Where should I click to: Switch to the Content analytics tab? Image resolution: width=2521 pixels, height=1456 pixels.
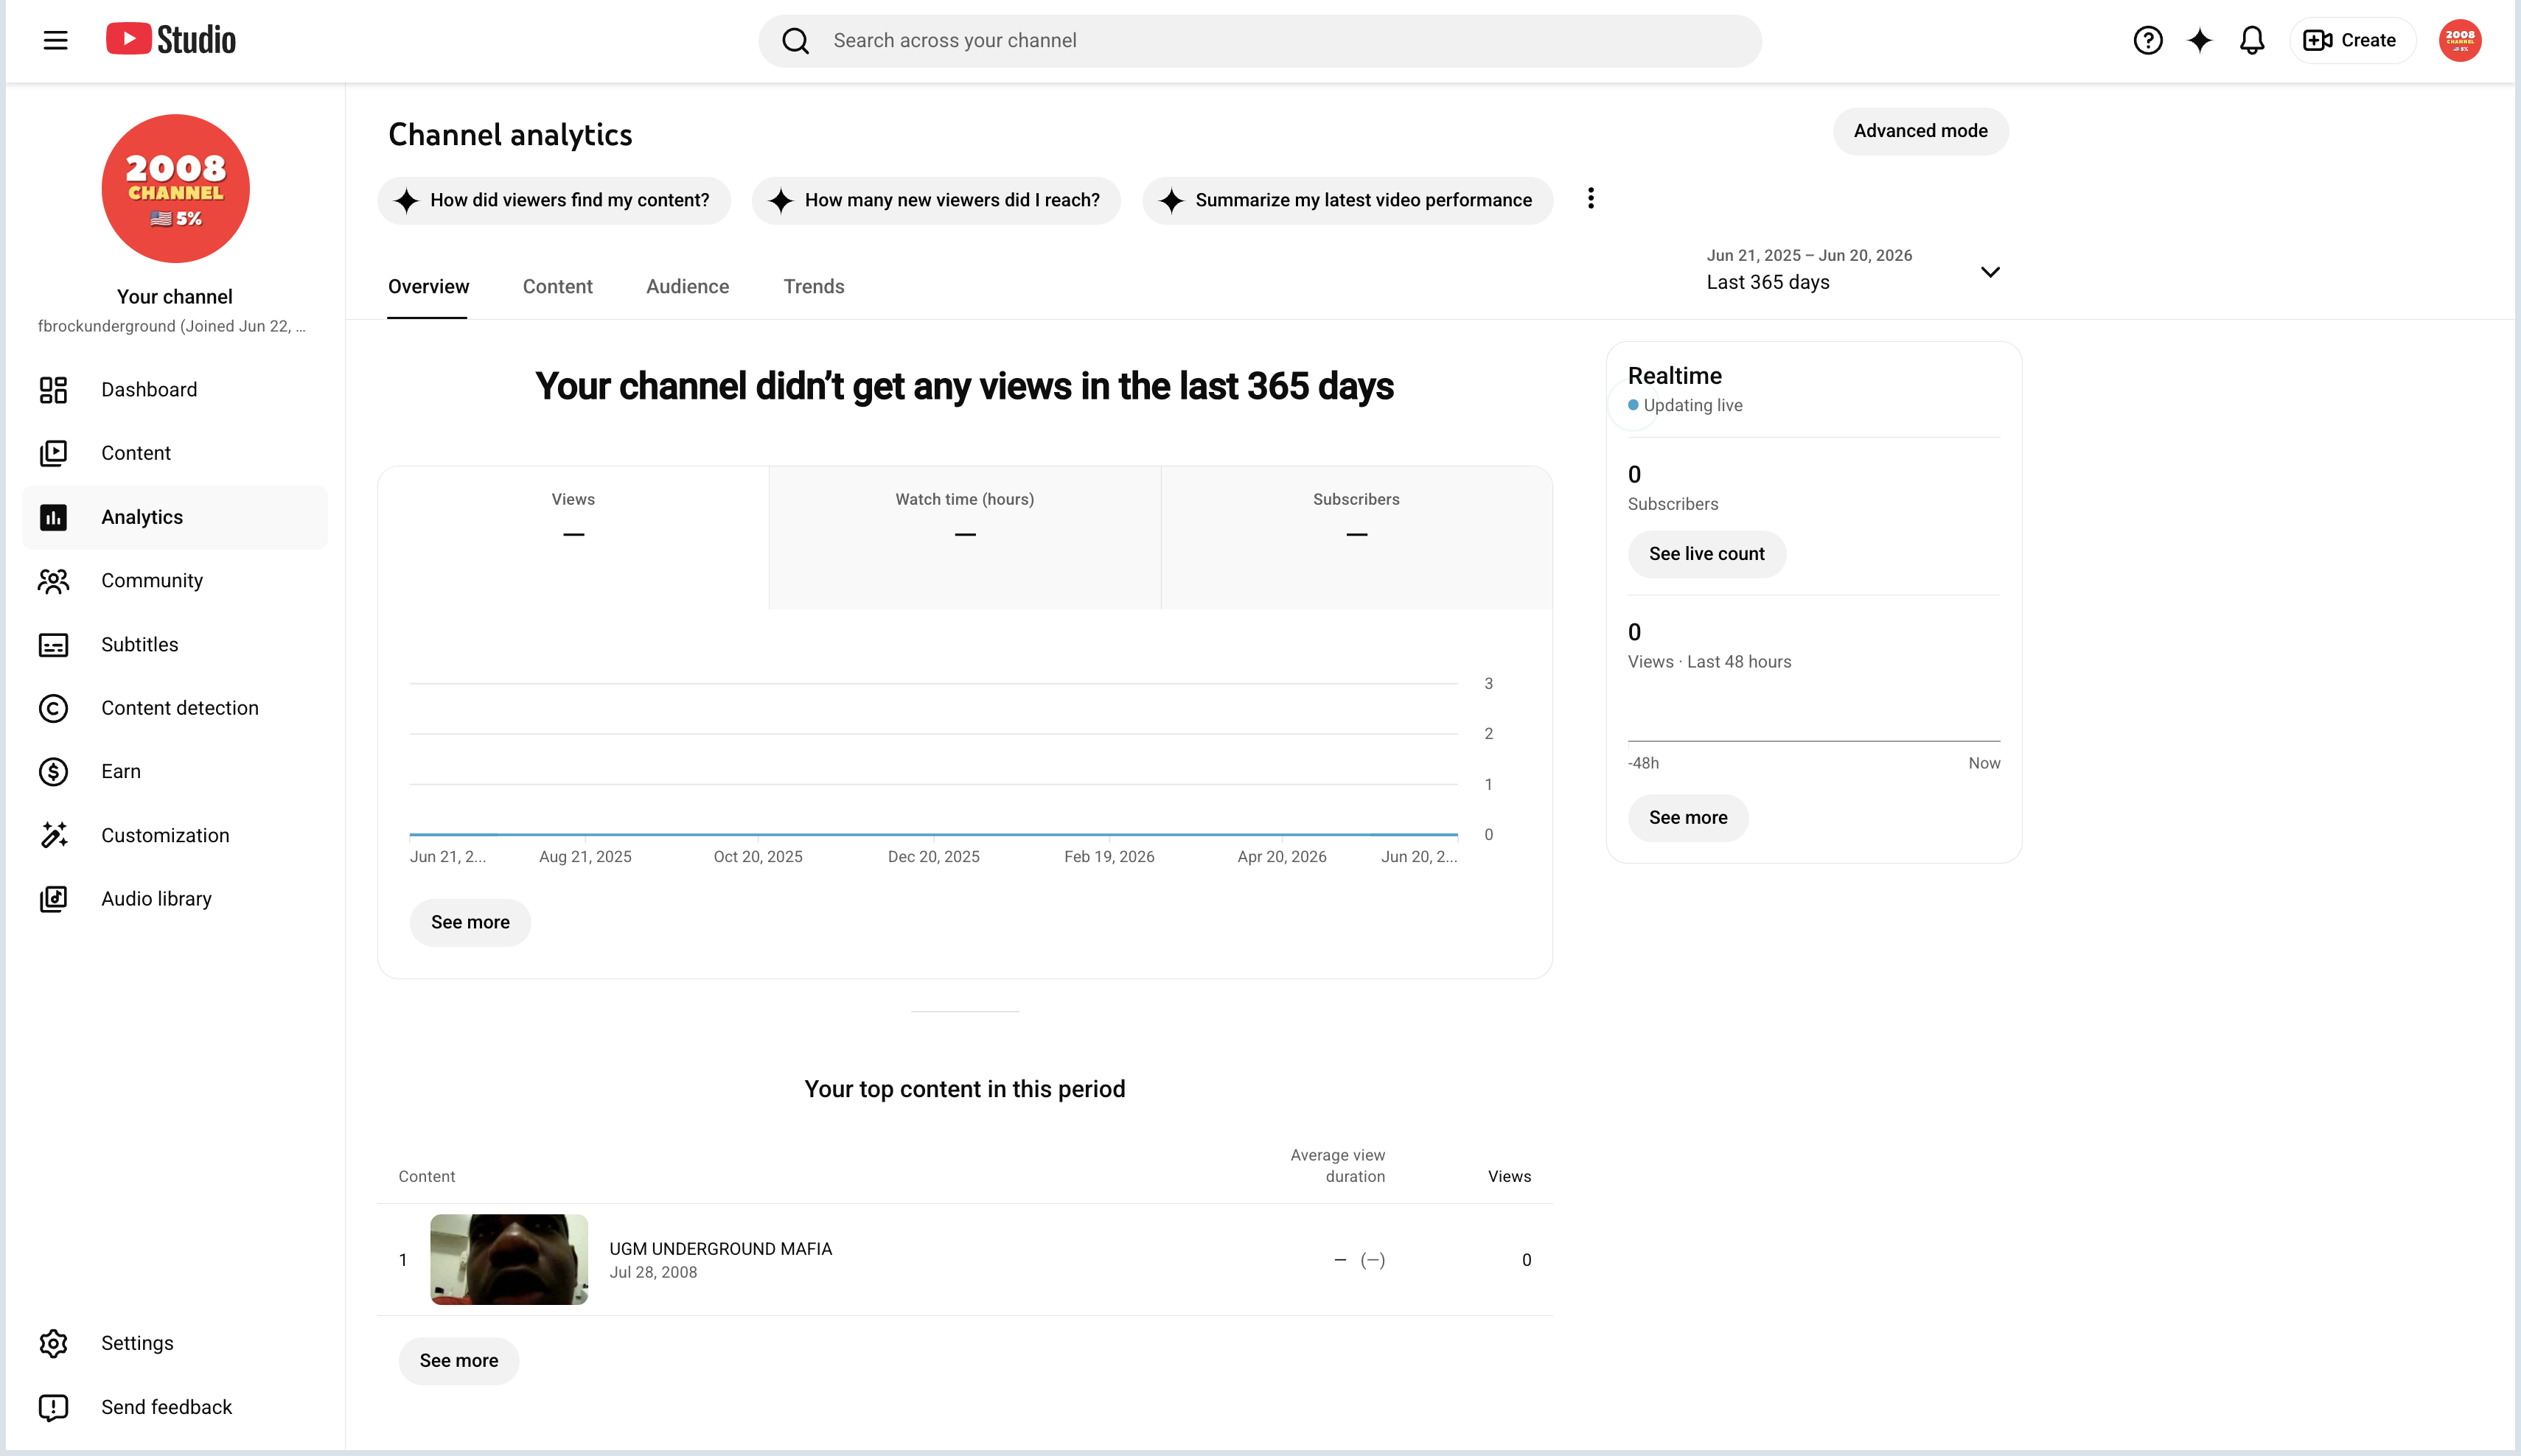click(557, 287)
